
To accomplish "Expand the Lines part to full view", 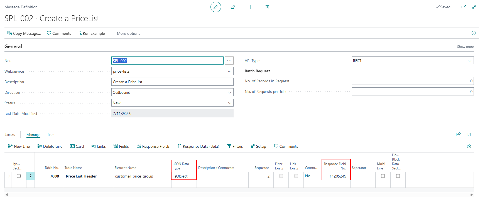I will tap(469, 134).
